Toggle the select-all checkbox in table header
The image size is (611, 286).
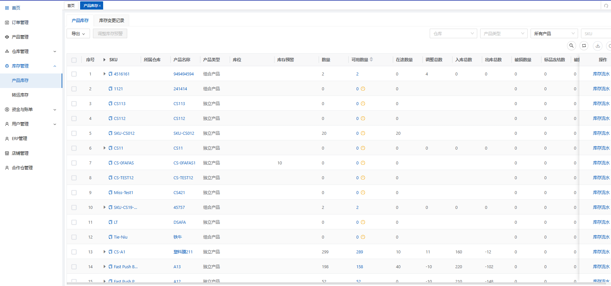pos(74,60)
